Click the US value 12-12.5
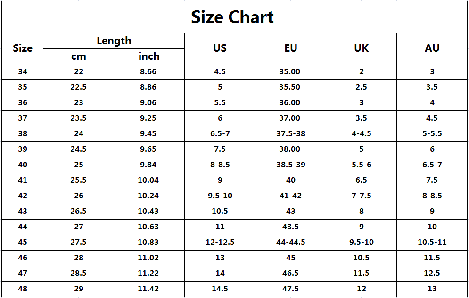The width and height of the screenshot is (469, 298). click(220, 242)
